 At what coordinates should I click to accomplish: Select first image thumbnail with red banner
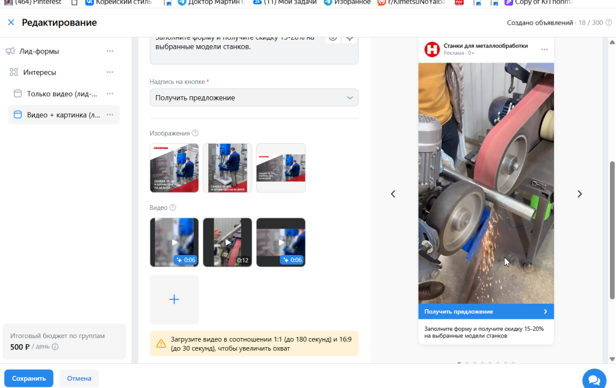[174, 168]
